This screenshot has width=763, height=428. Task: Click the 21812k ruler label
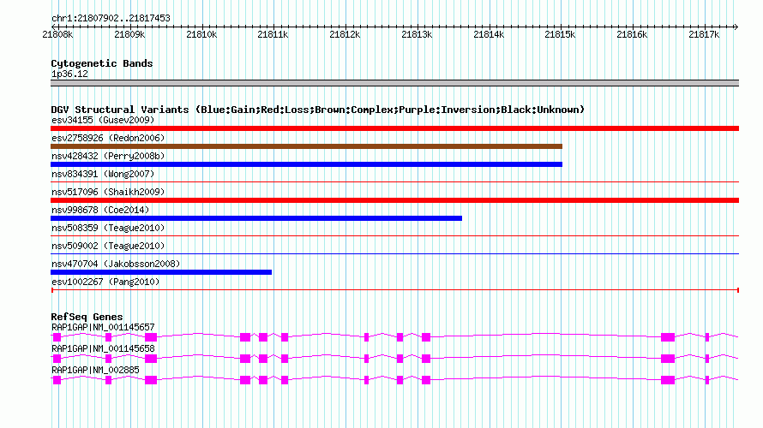coord(345,34)
